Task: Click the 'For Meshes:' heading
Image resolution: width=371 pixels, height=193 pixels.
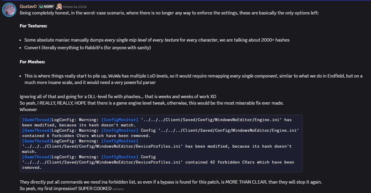Action: [32, 62]
